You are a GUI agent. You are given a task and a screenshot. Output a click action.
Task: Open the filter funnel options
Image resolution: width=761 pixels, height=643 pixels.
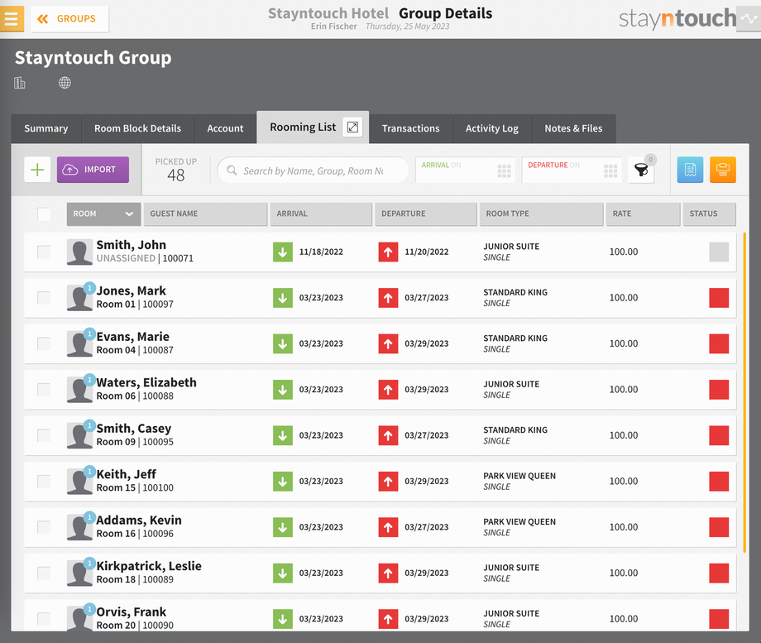[x=641, y=170]
